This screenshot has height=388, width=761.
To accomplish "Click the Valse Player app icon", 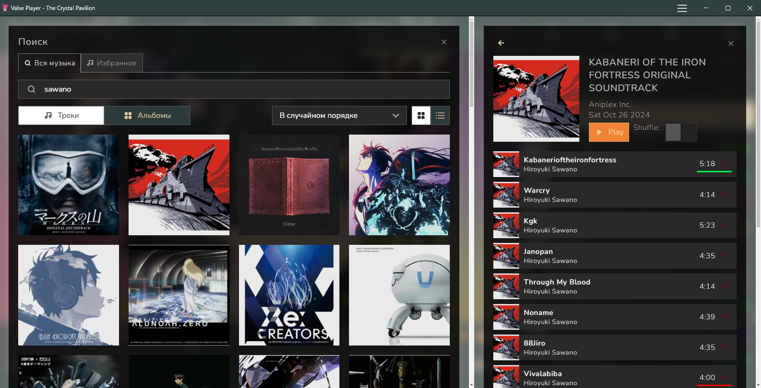I will tap(5, 8).
